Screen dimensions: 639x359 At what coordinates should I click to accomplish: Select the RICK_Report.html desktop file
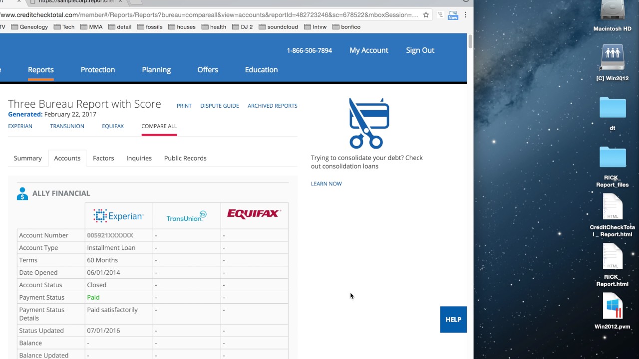[613, 266]
